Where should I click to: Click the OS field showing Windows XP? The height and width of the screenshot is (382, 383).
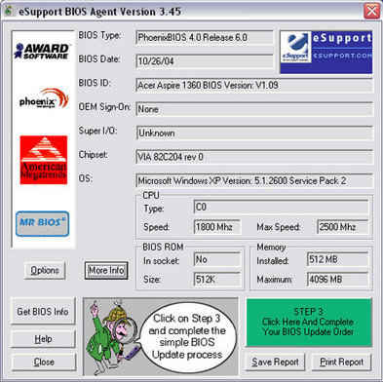(x=254, y=180)
